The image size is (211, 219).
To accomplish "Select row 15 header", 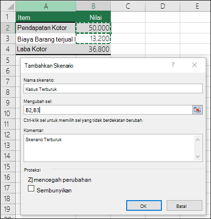I will 8,166.
